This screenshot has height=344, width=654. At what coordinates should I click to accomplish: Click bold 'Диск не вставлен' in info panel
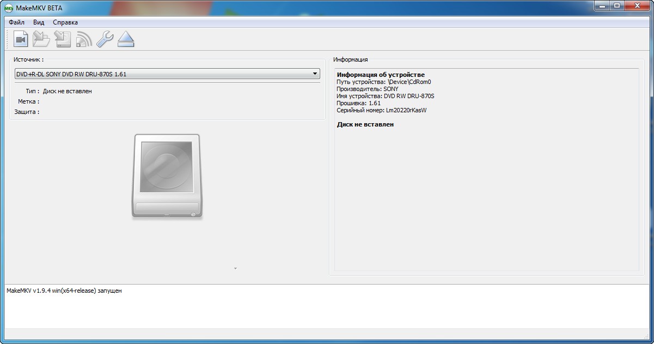tap(365, 124)
